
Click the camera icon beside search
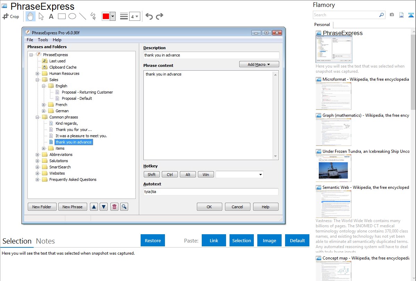click(x=392, y=15)
